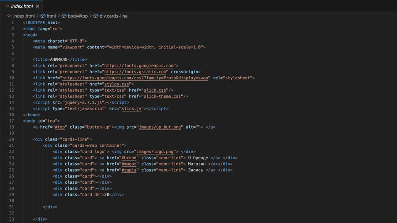This screenshot has width=397, height=223.
Task: Follow the #top anchor link
Action: point(60,127)
